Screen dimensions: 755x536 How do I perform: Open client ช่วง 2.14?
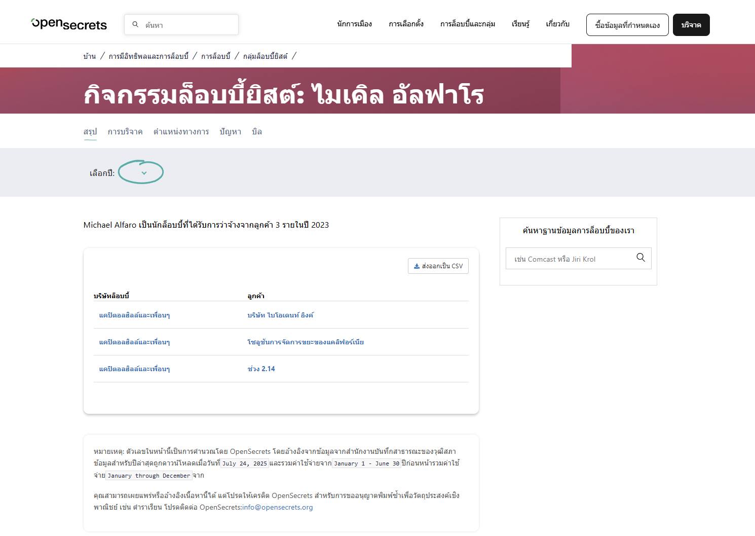pyautogui.click(x=261, y=369)
